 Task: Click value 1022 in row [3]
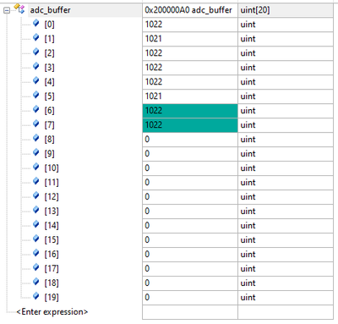click(190, 68)
